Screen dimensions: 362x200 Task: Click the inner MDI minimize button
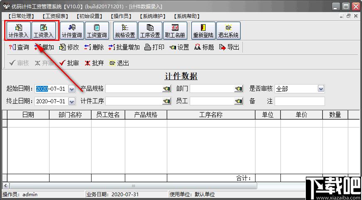click(x=342, y=16)
